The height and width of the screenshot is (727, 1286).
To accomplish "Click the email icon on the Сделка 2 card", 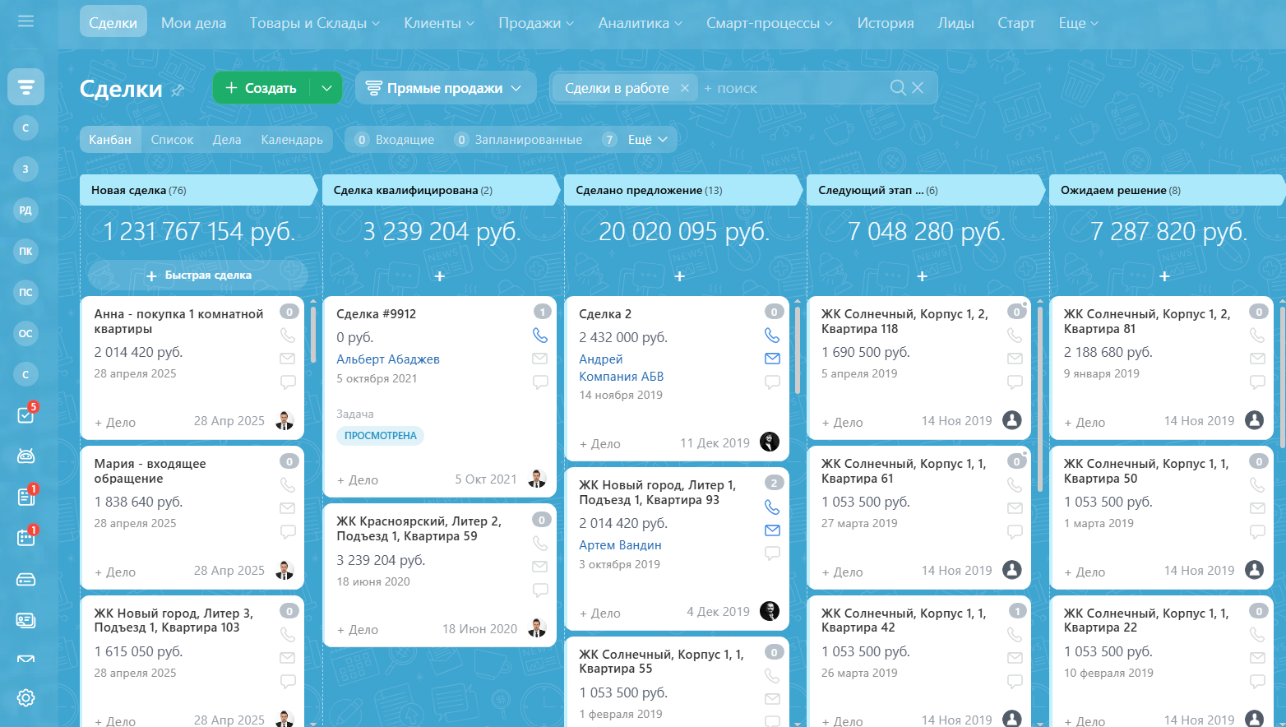I will (x=772, y=359).
